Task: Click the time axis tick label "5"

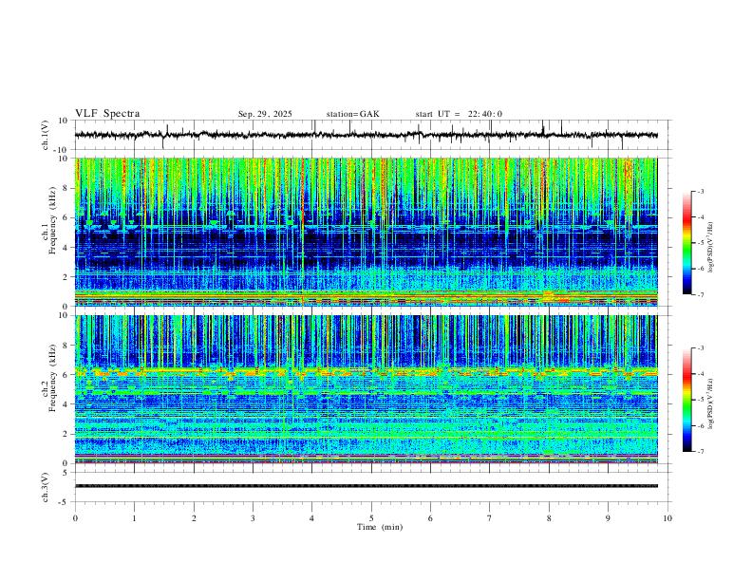Action: point(371,518)
